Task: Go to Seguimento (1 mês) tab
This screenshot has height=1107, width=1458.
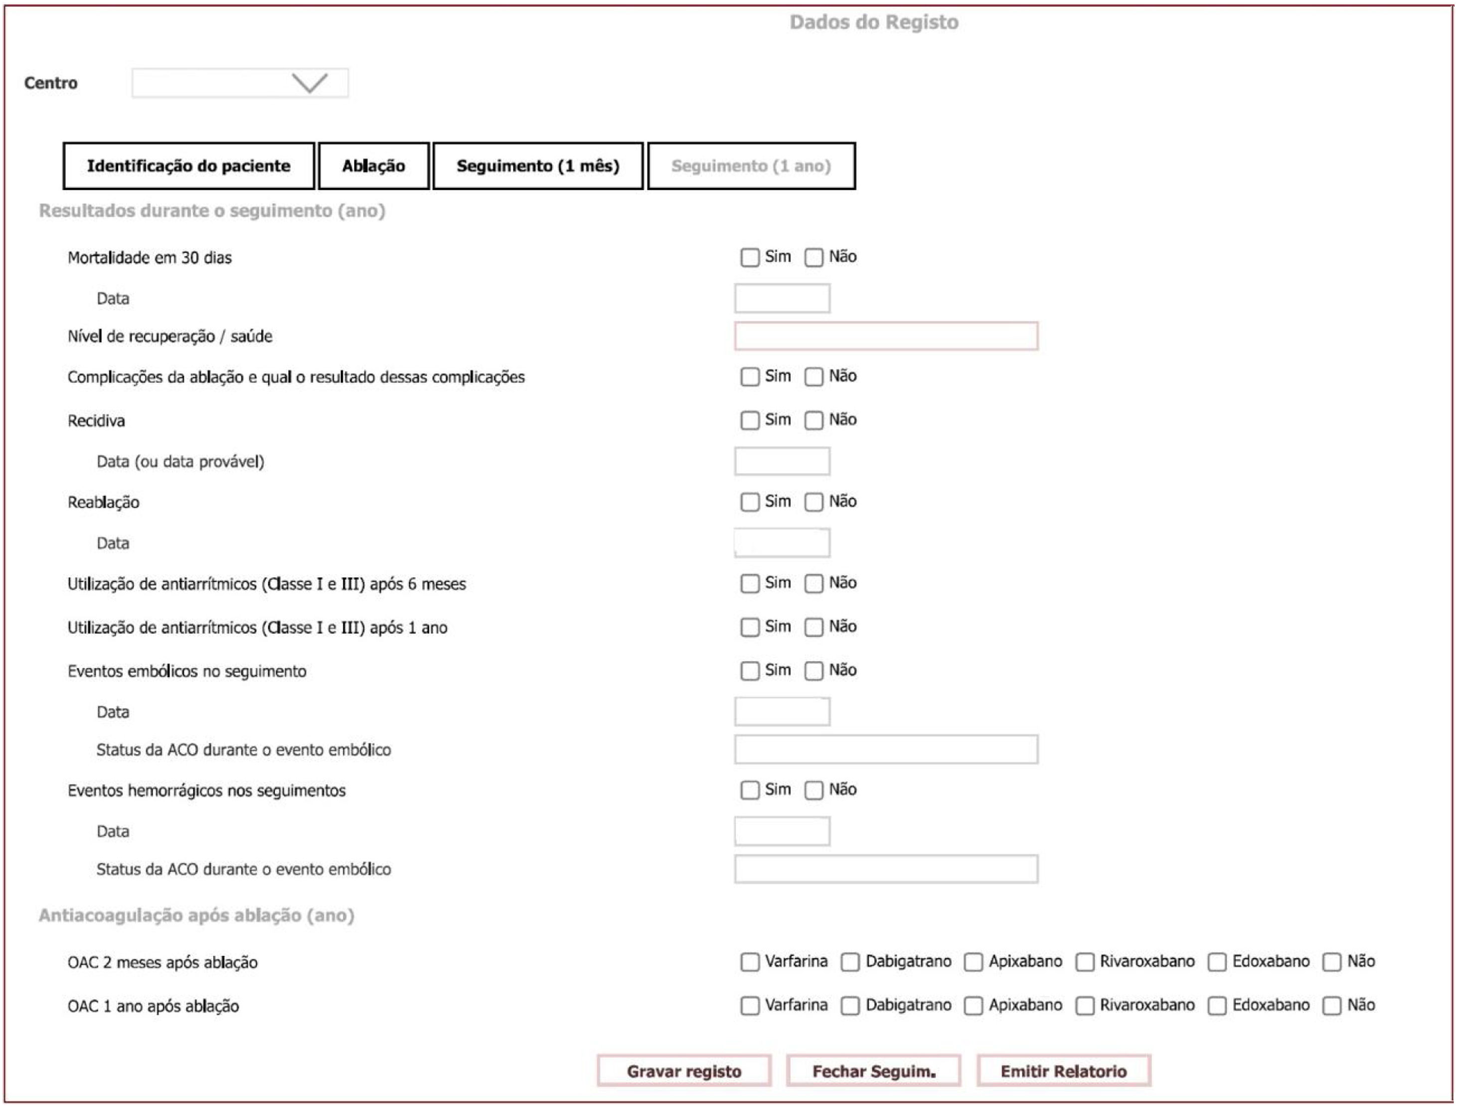Action: (x=537, y=166)
